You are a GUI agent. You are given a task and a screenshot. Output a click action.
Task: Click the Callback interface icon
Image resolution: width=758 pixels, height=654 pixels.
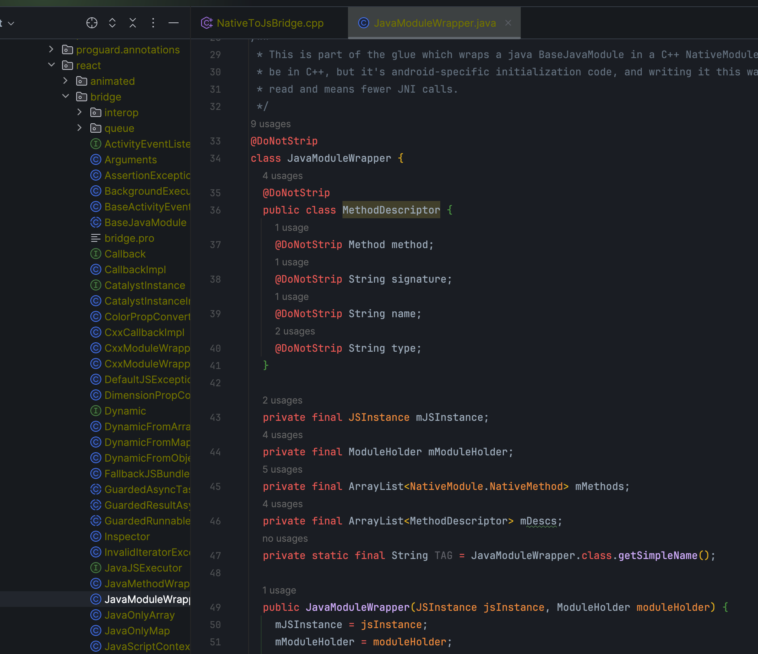tap(96, 254)
